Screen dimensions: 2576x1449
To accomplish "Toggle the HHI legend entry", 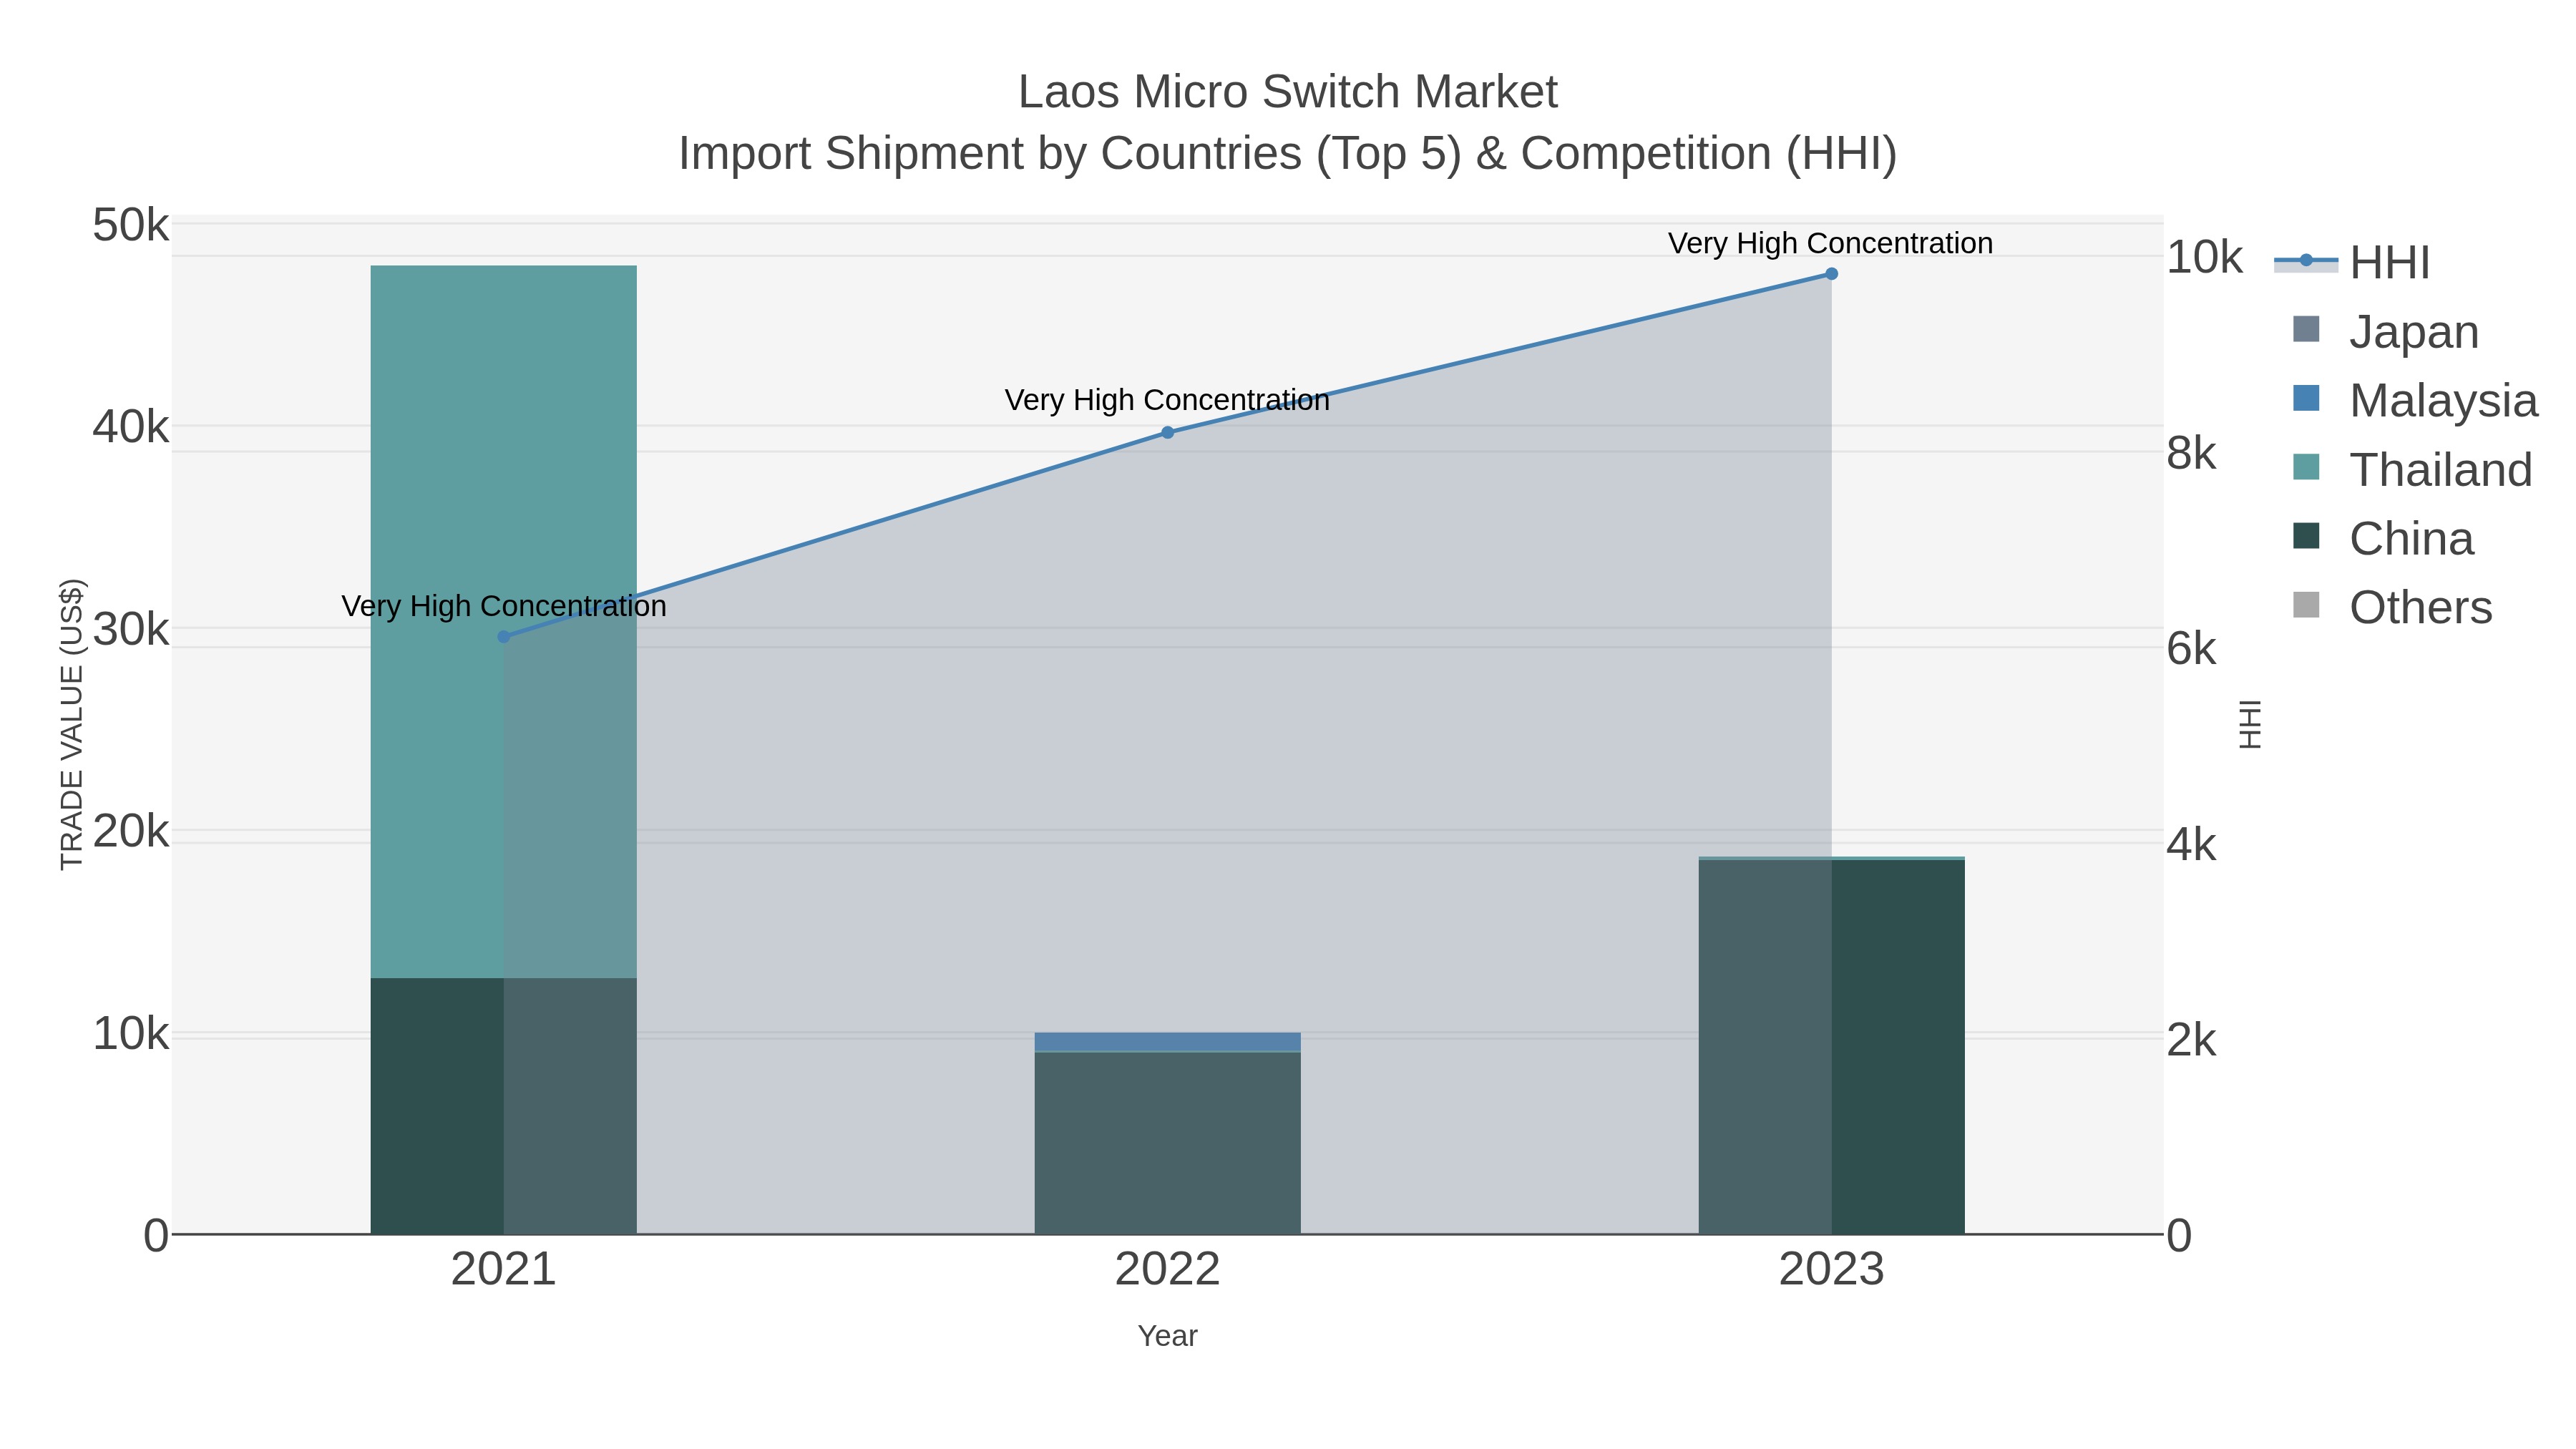I will click(2352, 262).
